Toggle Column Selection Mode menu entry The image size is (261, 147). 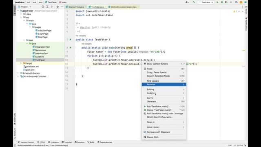[x=164, y=76]
